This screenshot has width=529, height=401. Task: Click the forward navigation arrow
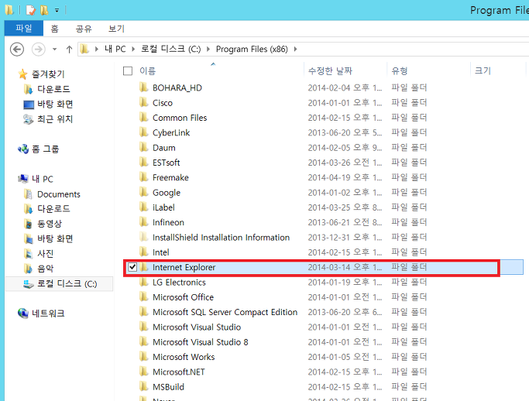coord(38,50)
